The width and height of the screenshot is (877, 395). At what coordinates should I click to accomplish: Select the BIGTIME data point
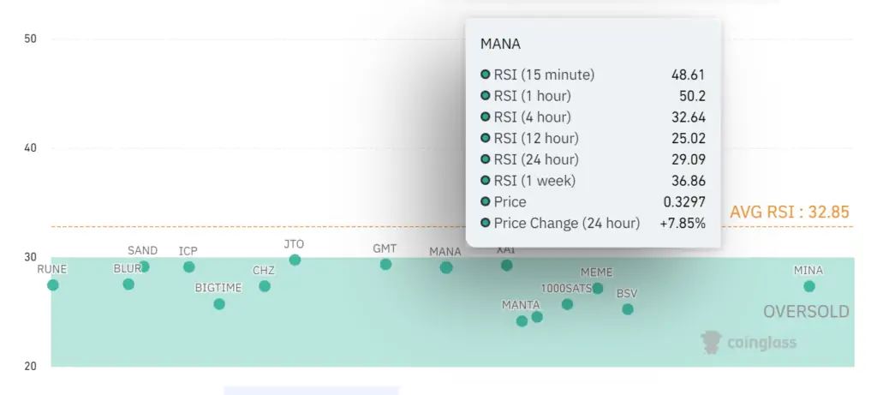[219, 303]
